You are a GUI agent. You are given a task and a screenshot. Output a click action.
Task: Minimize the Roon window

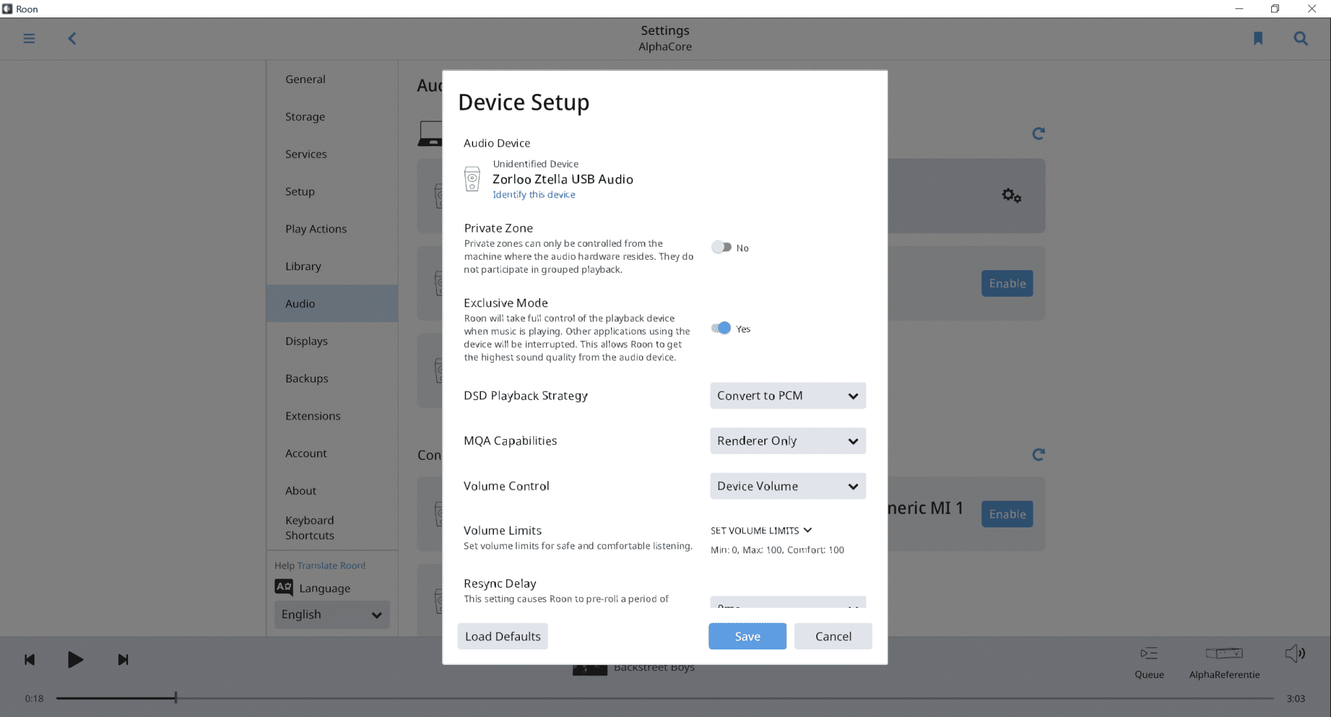[x=1239, y=8]
